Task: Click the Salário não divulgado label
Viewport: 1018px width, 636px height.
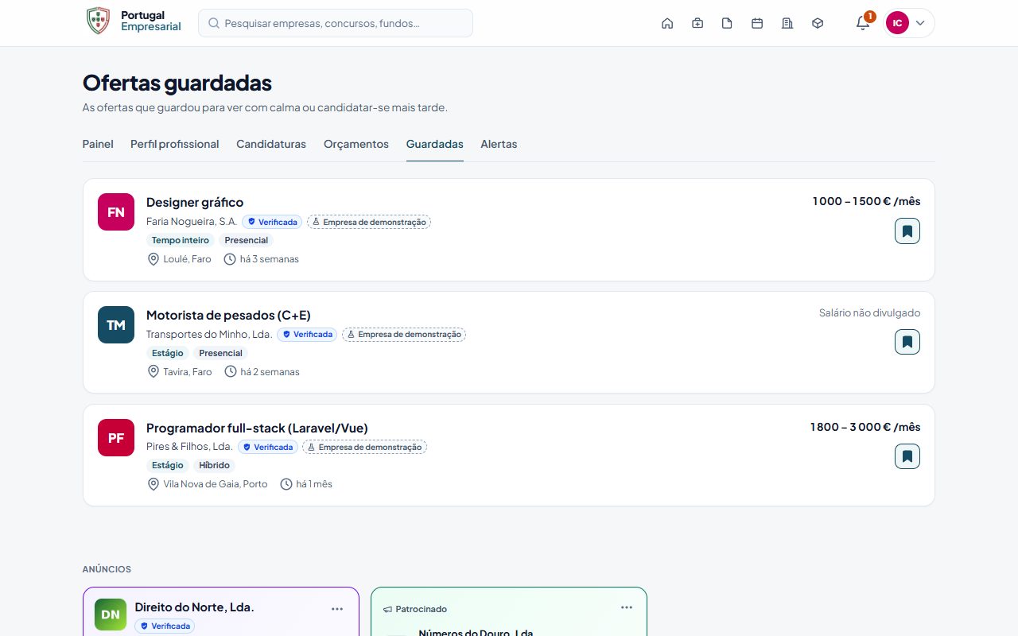Action: pos(870,313)
